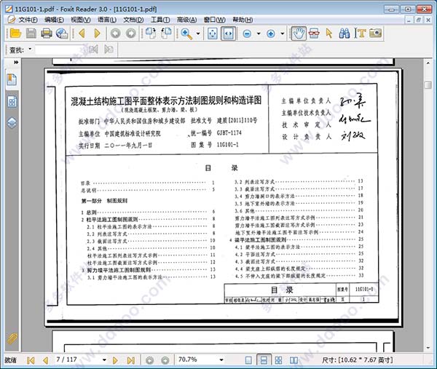
Task: Save the document with floppy icon
Action: pyautogui.click(x=31, y=33)
